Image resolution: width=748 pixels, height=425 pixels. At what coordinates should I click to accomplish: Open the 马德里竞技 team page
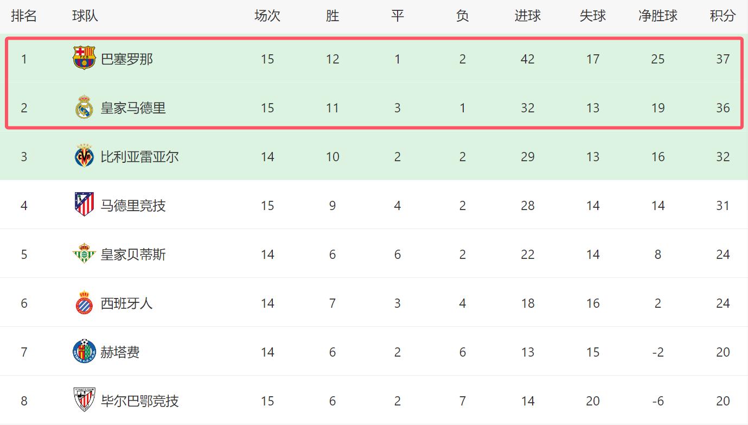point(133,205)
